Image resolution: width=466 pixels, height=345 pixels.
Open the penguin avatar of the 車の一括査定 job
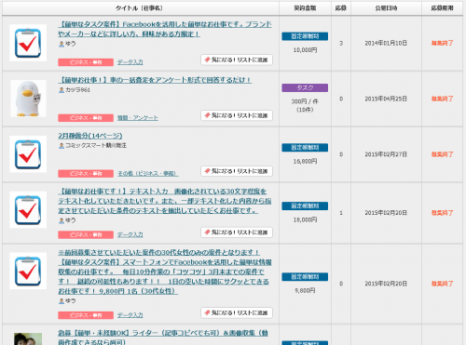coord(28,99)
